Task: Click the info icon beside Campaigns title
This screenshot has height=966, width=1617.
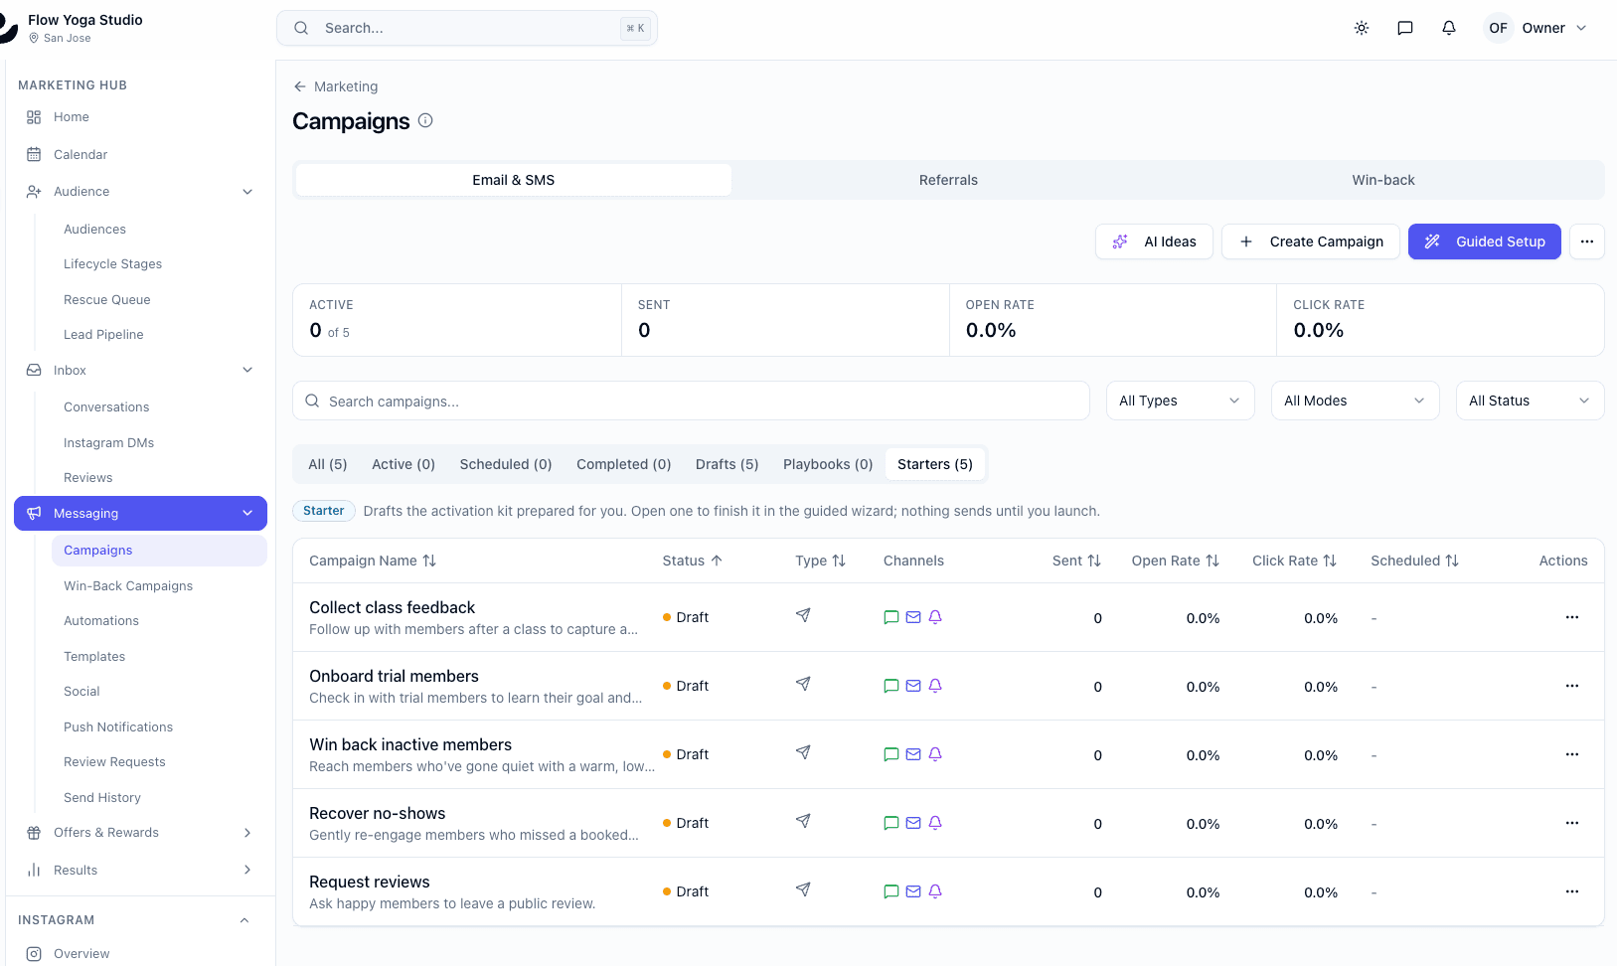Action: tap(425, 120)
